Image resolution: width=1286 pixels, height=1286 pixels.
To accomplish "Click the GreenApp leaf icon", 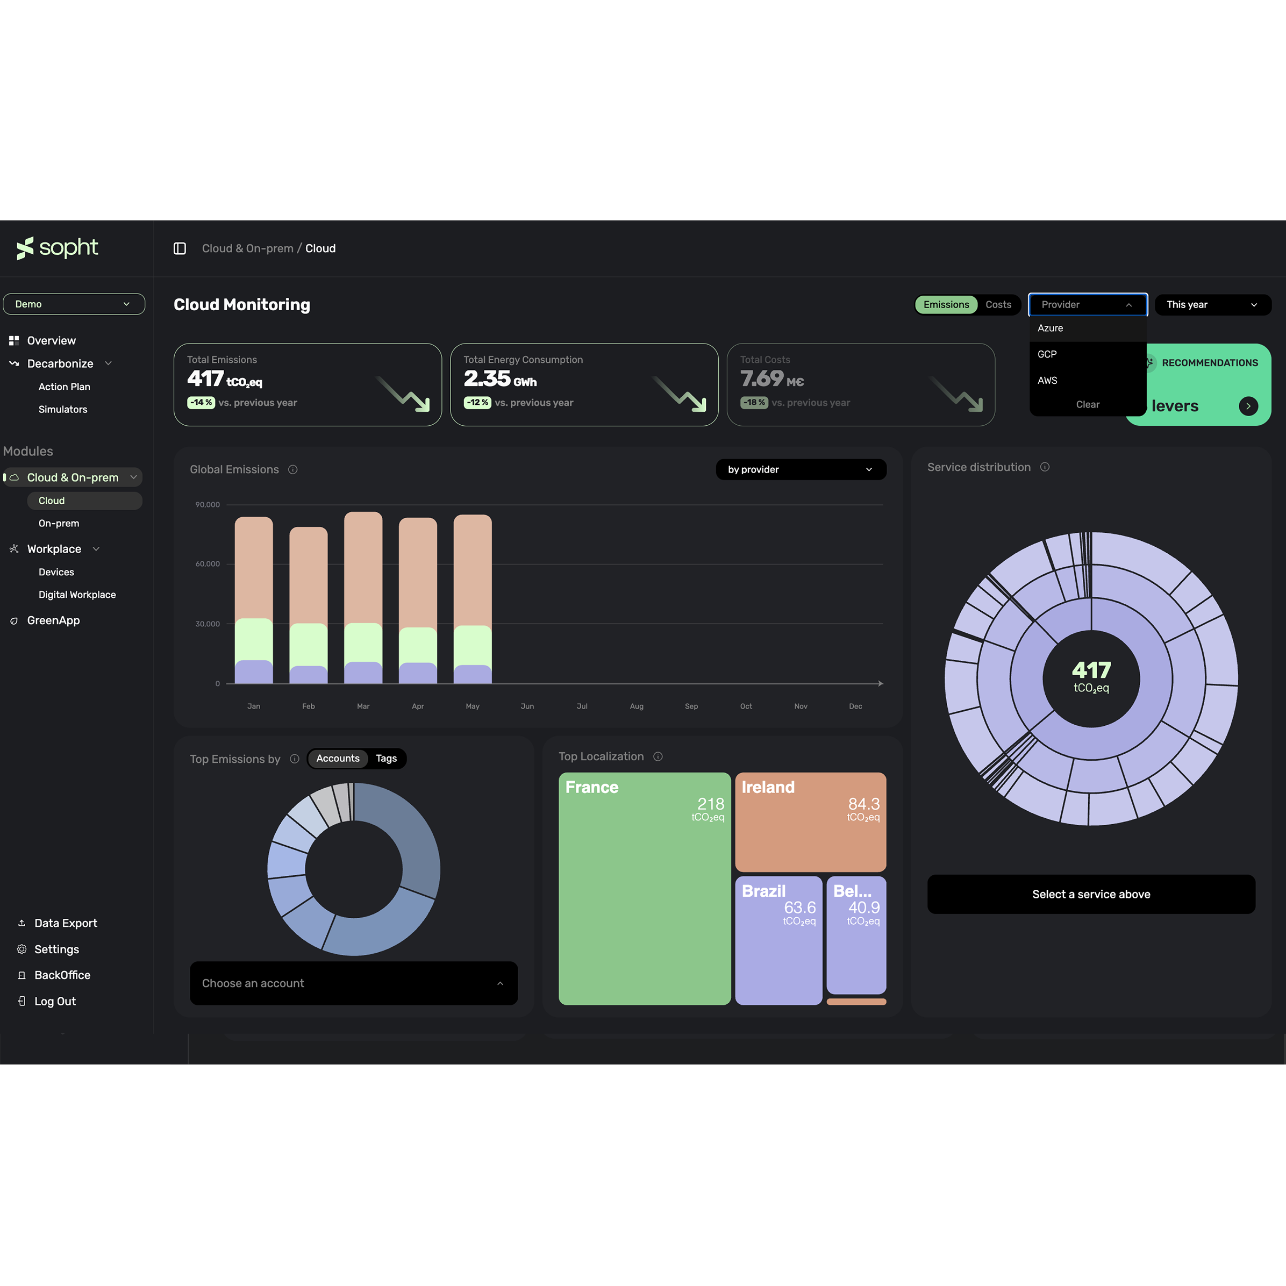I will coord(14,620).
